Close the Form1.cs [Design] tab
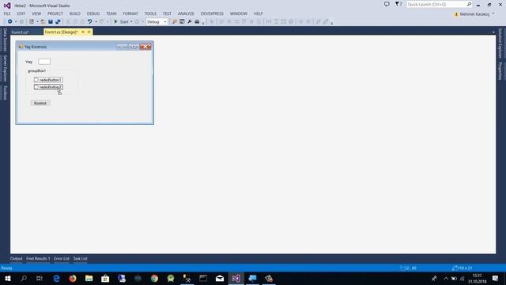The height and width of the screenshot is (285, 506). tap(89, 32)
